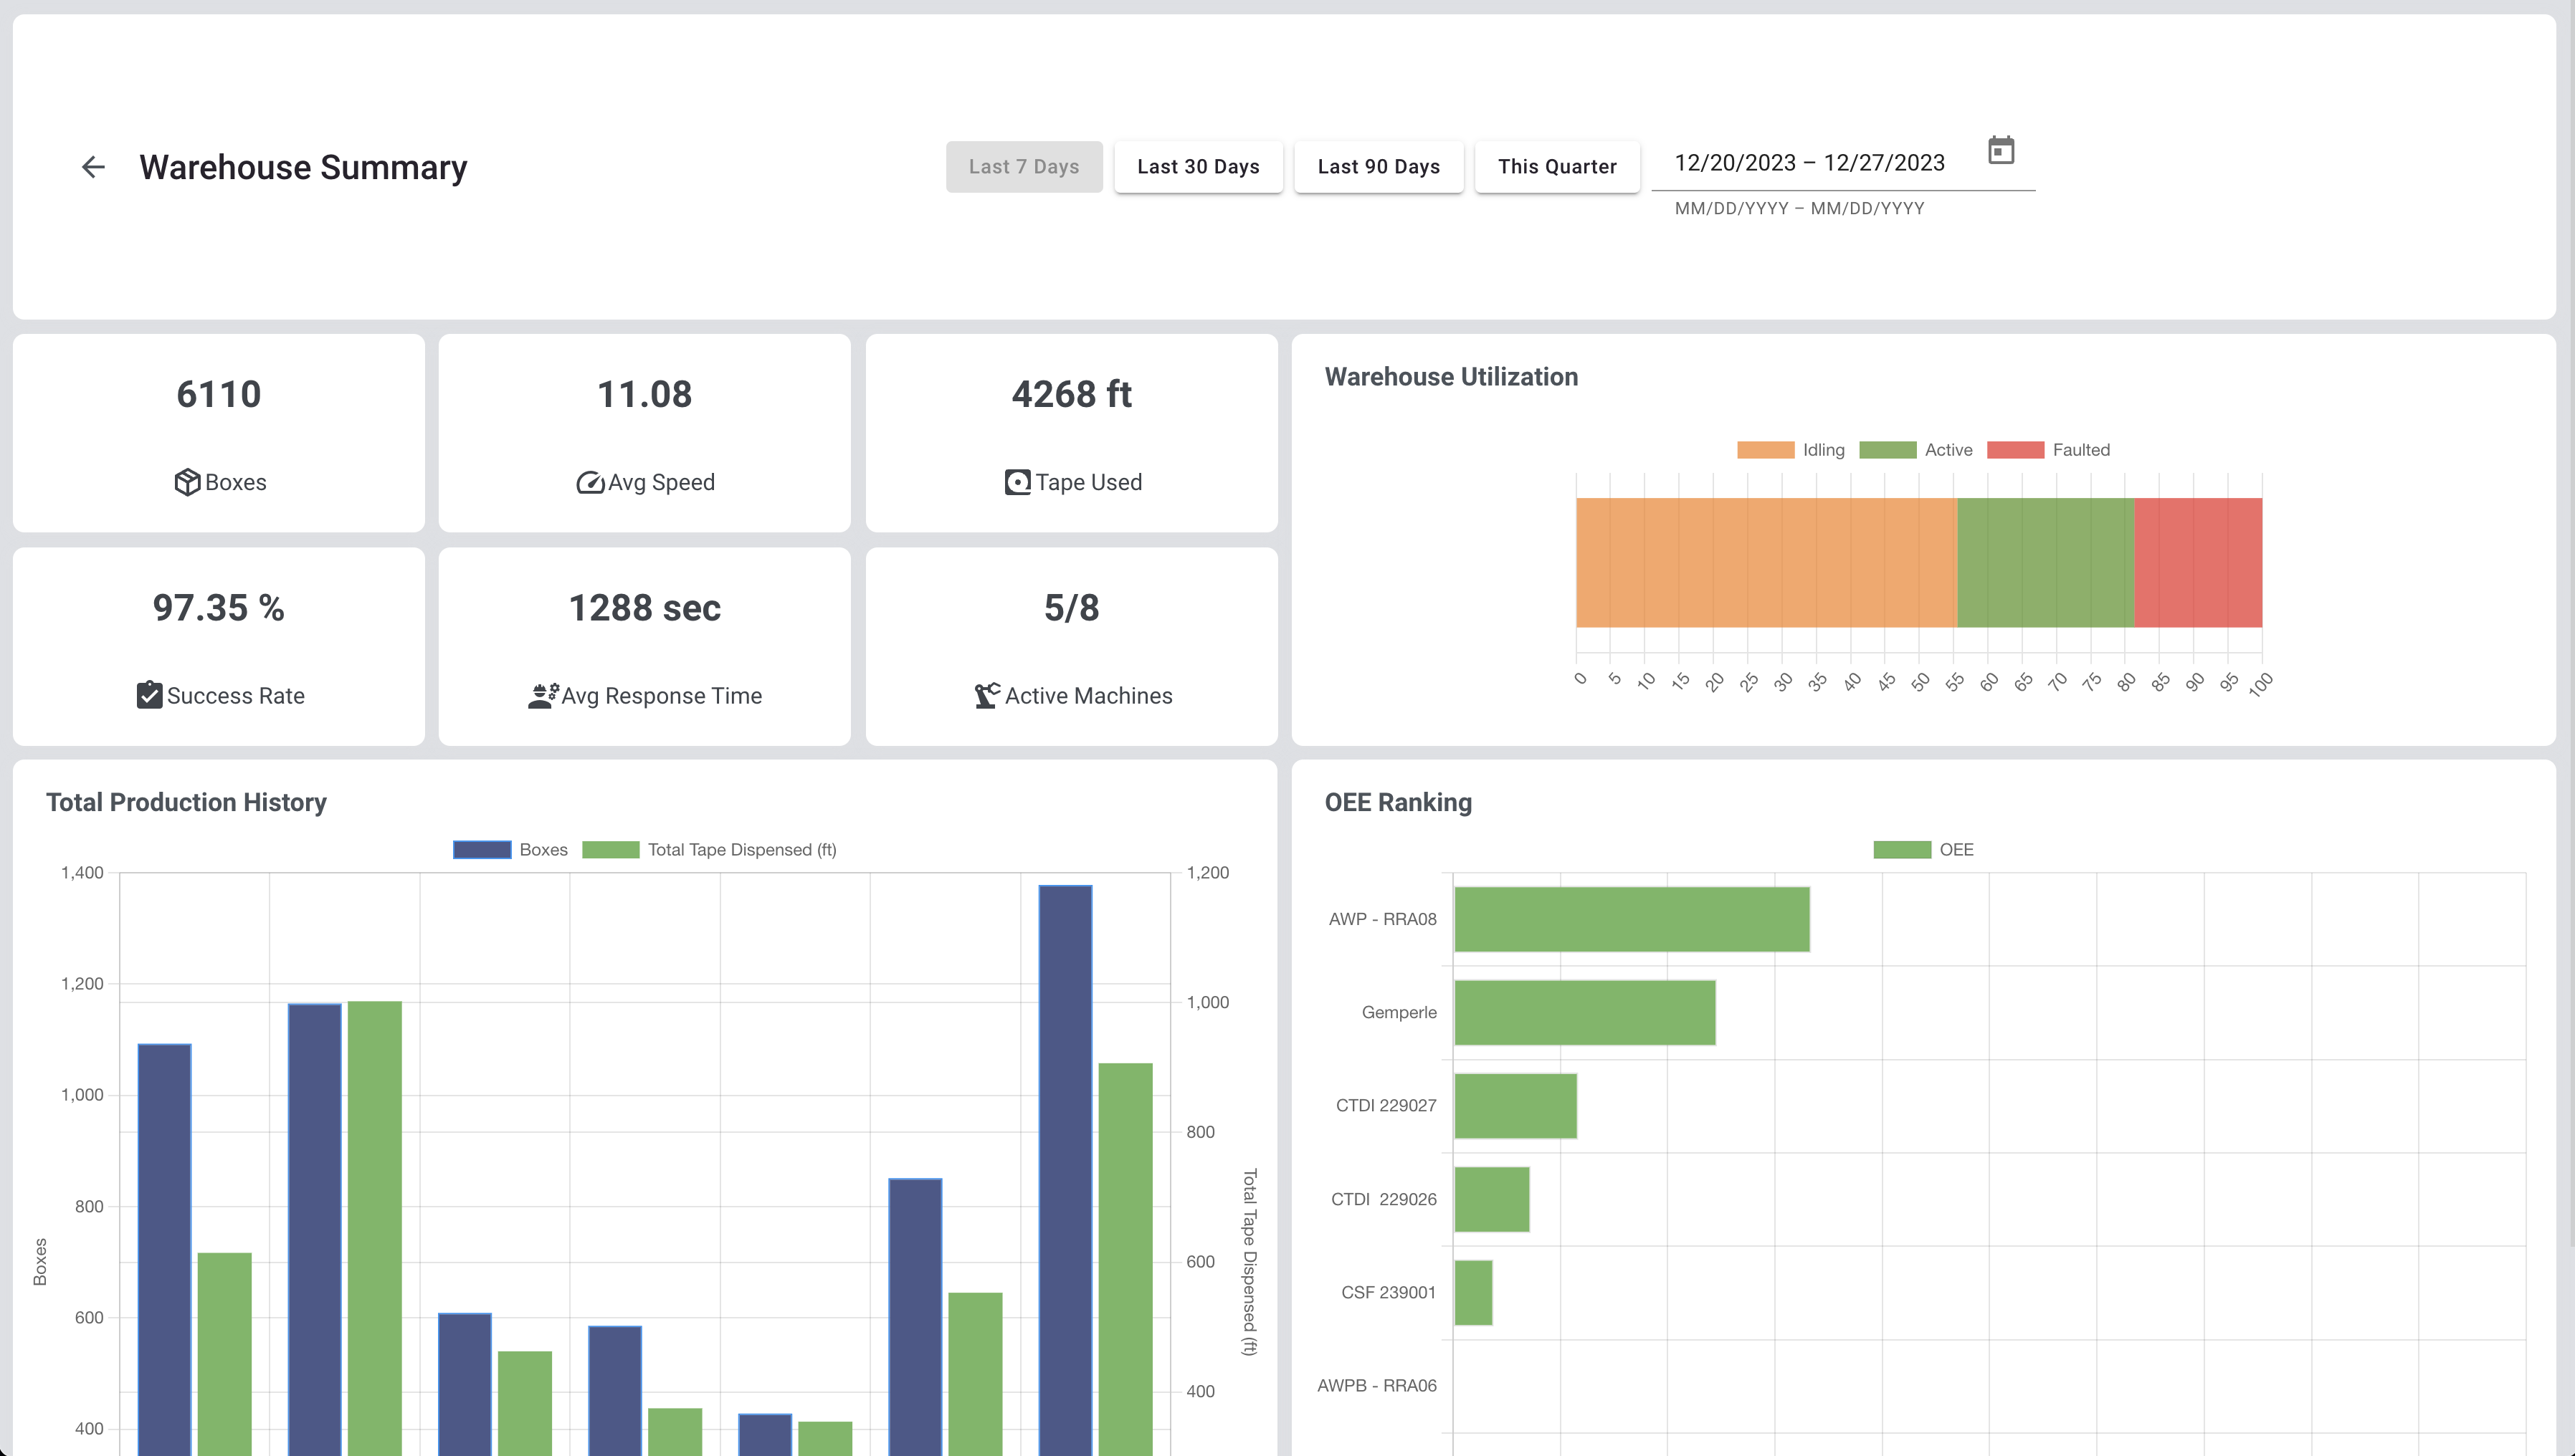Click the date range input field

[1809, 163]
